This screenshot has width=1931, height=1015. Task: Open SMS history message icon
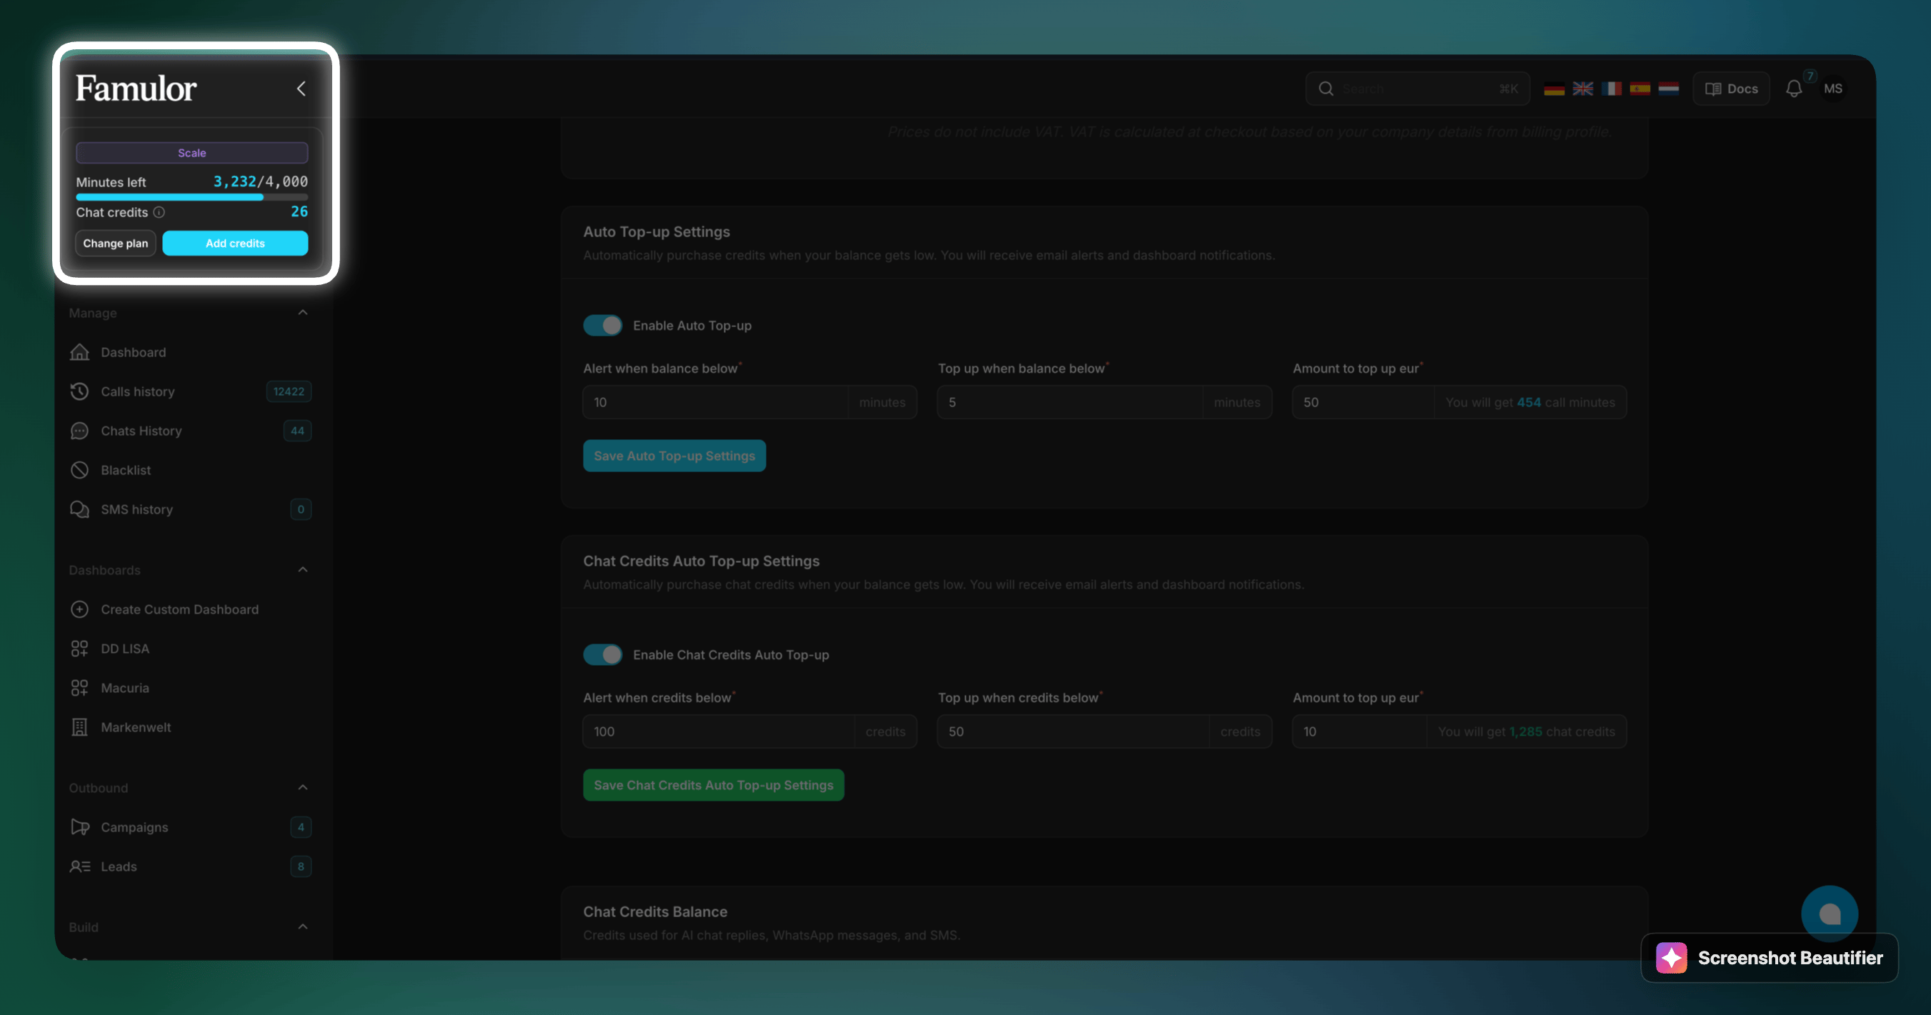pyautogui.click(x=79, y=509)
